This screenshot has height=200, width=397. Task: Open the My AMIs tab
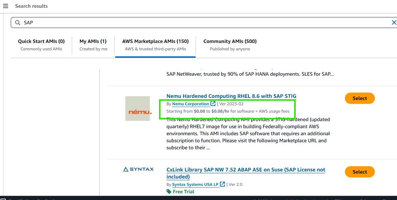click(x=93, y=45)
